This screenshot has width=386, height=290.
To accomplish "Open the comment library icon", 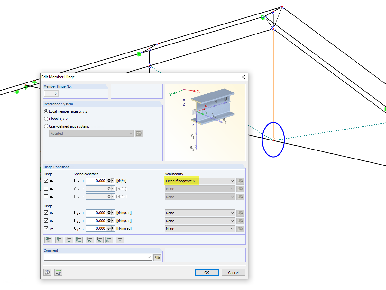I will [157, 257].
